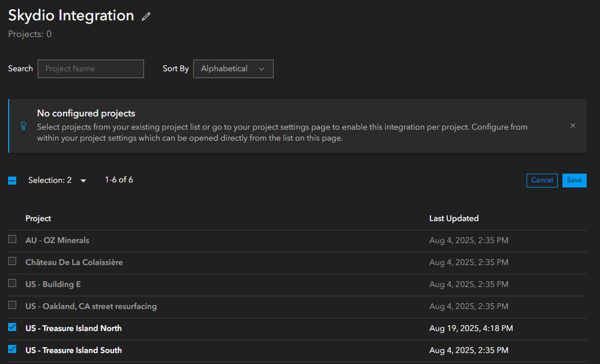Toggle the select-all projects checkbox
Screen dimensions: 600x364
(x=12, y=180)
